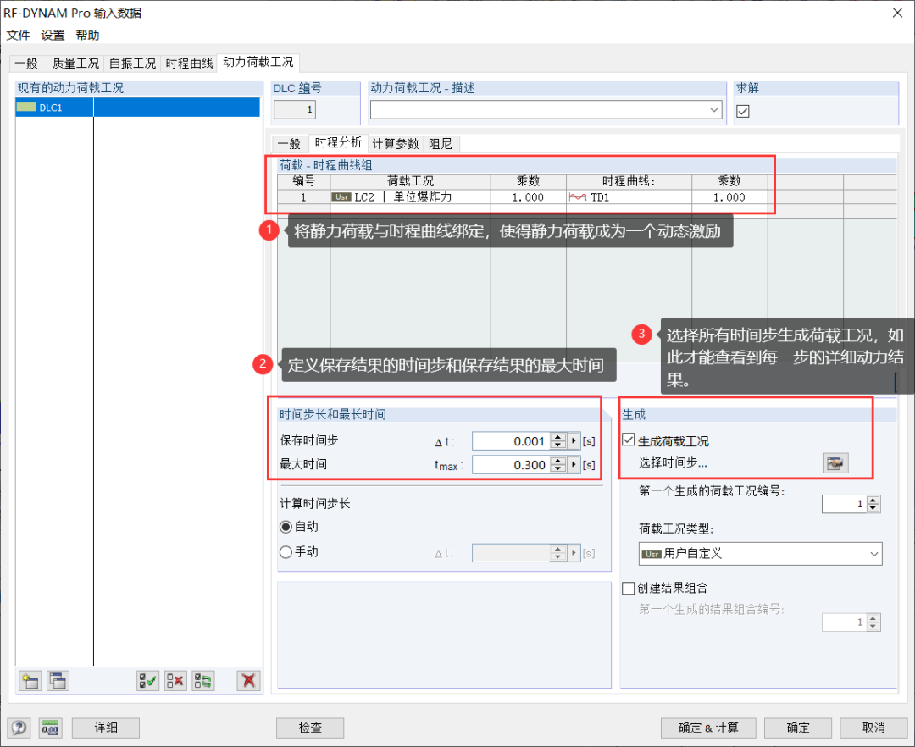The height and width of the screenshot is (747, 915).
Task: Click the TD1 time diagram cell
Action: click(629, 197)
